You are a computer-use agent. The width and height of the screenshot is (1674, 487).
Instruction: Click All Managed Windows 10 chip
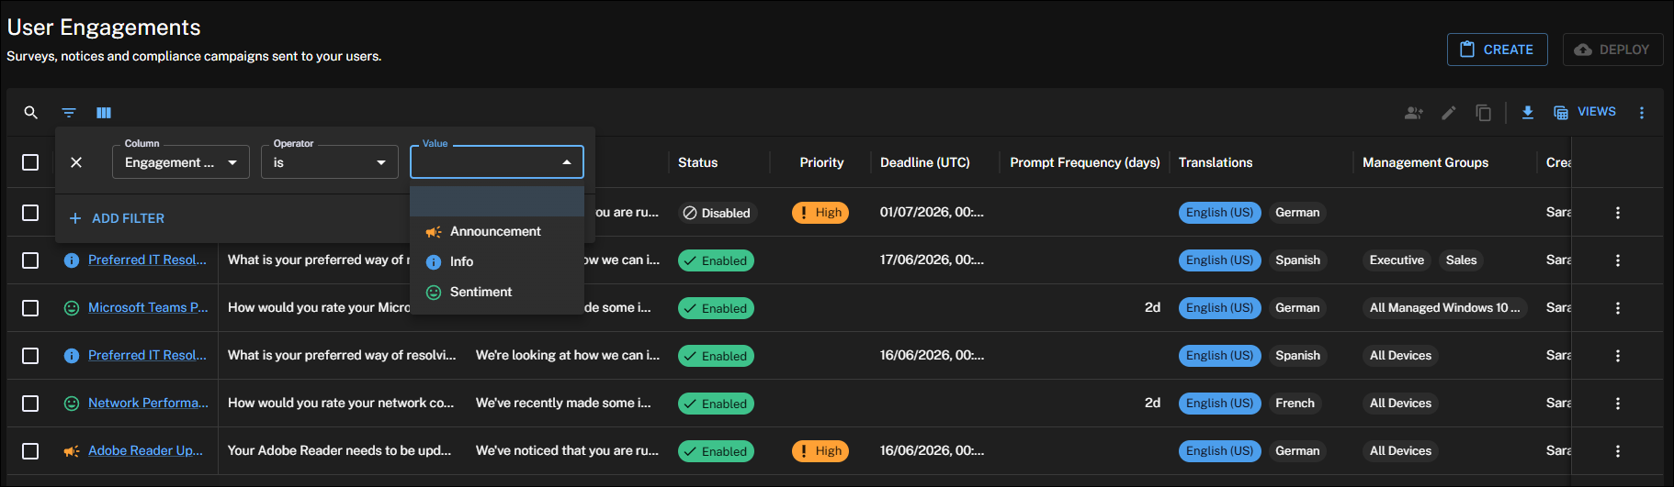(1445, 308)
